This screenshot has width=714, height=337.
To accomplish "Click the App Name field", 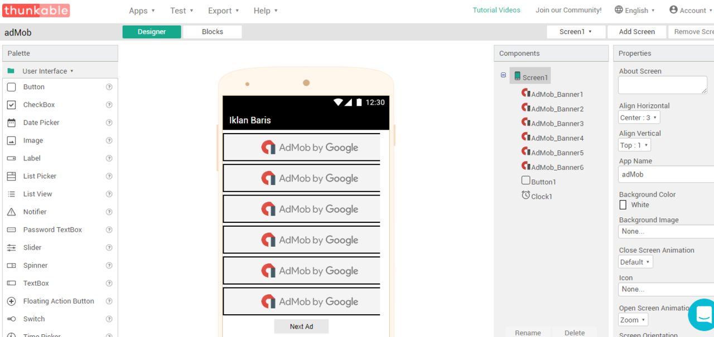I will pos(666,174).
